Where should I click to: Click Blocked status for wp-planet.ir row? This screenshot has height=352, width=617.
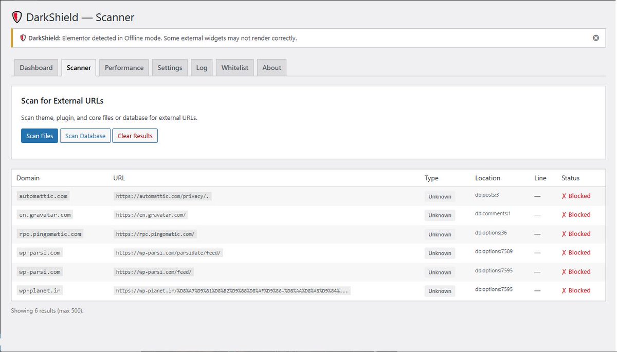(x=576, y=290)
